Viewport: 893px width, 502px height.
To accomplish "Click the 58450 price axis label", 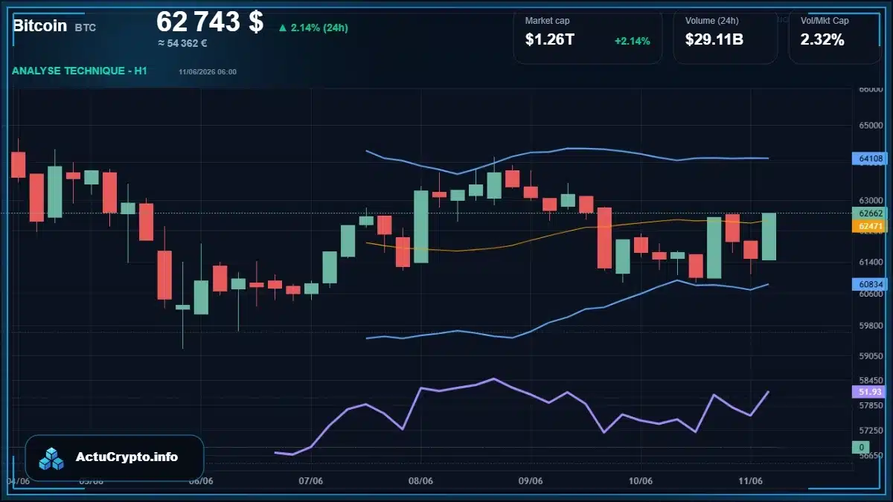I will click(870, 380).
